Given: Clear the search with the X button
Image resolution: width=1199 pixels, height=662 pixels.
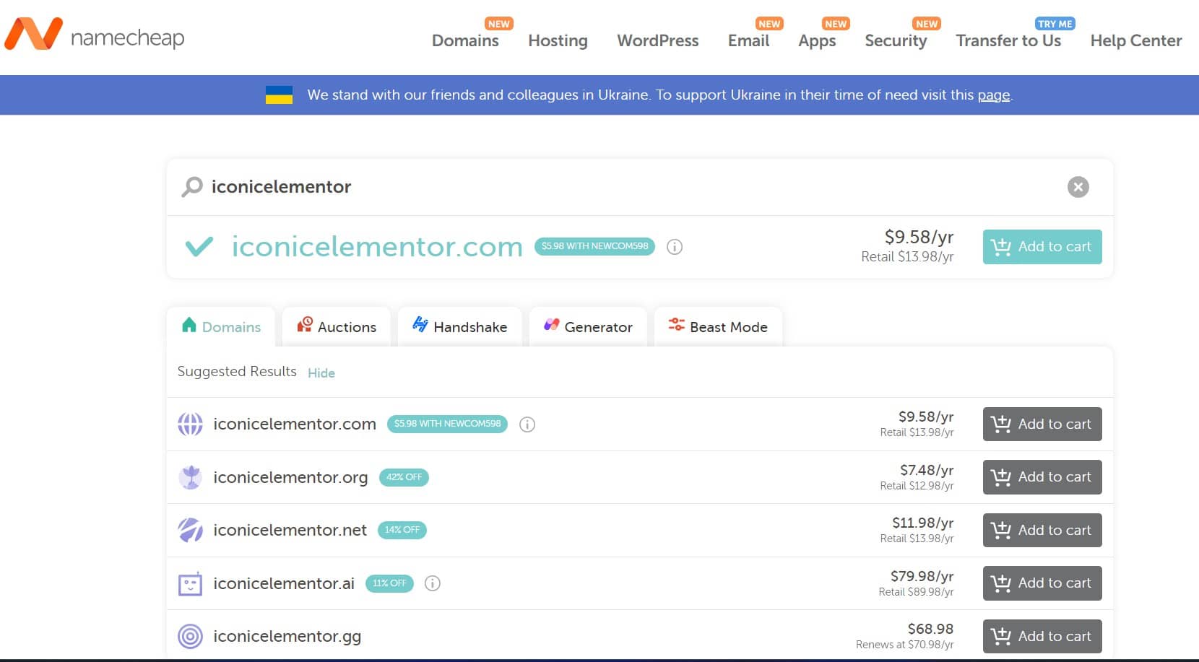Looking at the screenshot, I should point(1078,187).
